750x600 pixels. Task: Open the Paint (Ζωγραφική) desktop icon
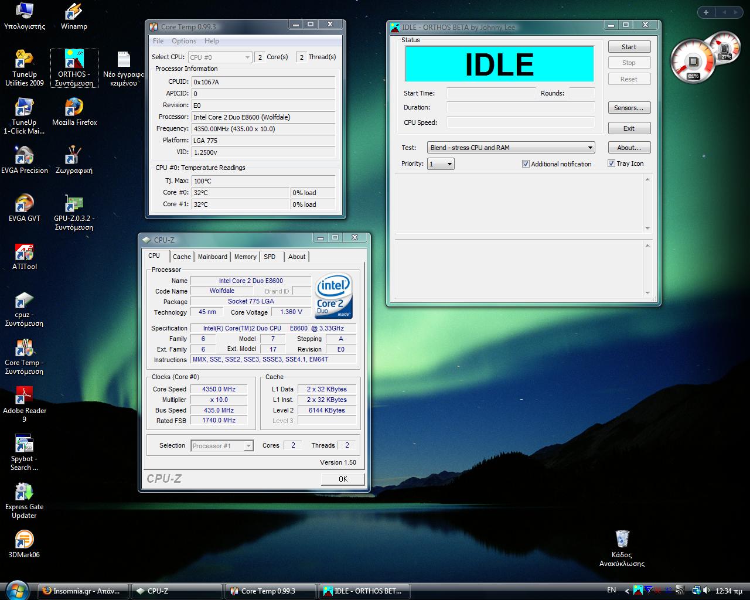tap(74, 160)
